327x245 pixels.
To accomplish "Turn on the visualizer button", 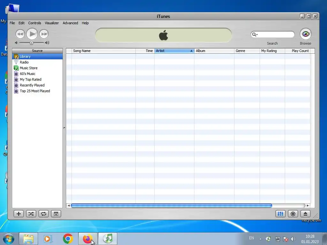I will pyautogui.click(x=293, y=214).
